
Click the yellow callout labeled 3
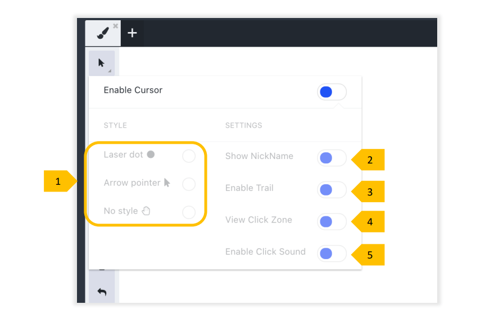369,192
